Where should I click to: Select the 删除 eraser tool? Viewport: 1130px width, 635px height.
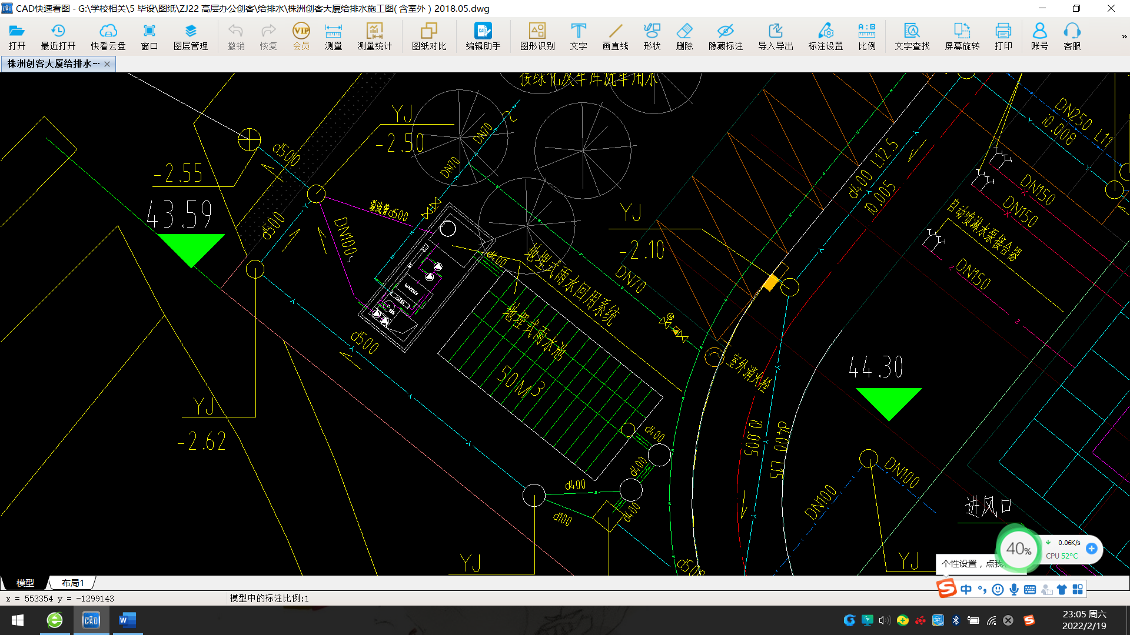tap(684, 36)
